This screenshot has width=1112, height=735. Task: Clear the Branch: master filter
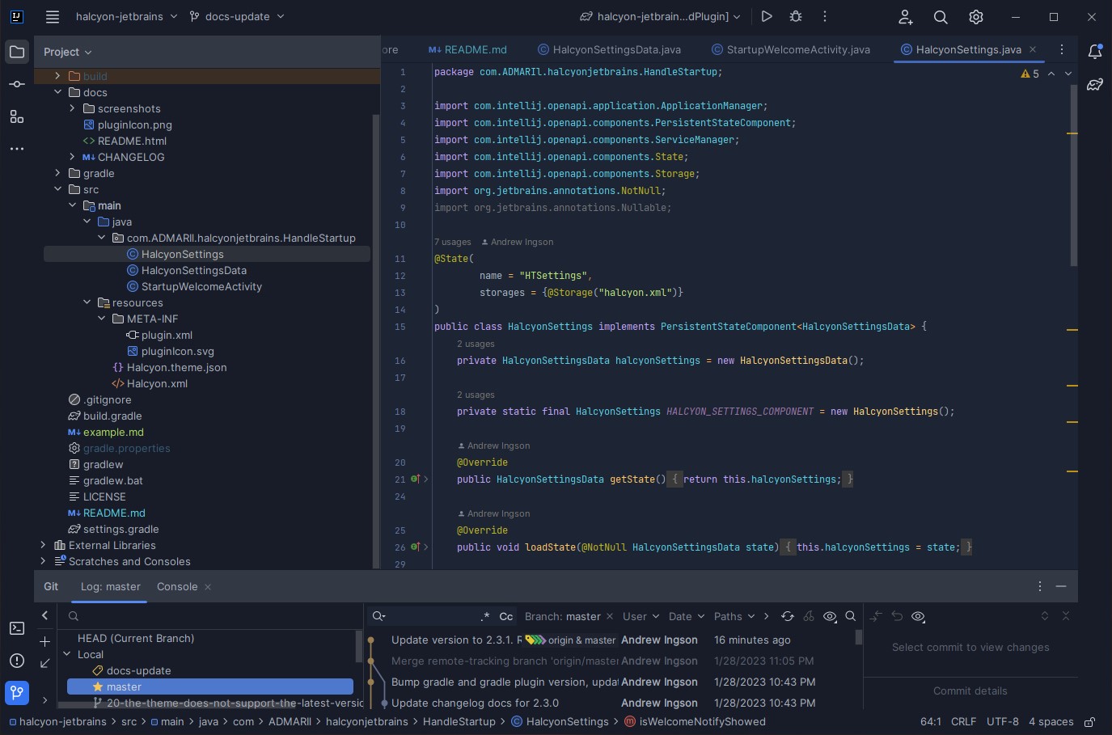tap(610, 616)
